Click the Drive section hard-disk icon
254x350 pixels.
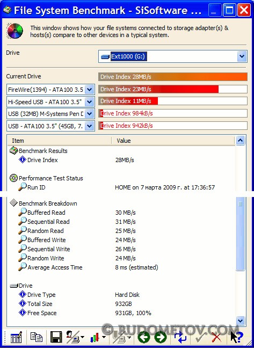[x=14, y=286]
